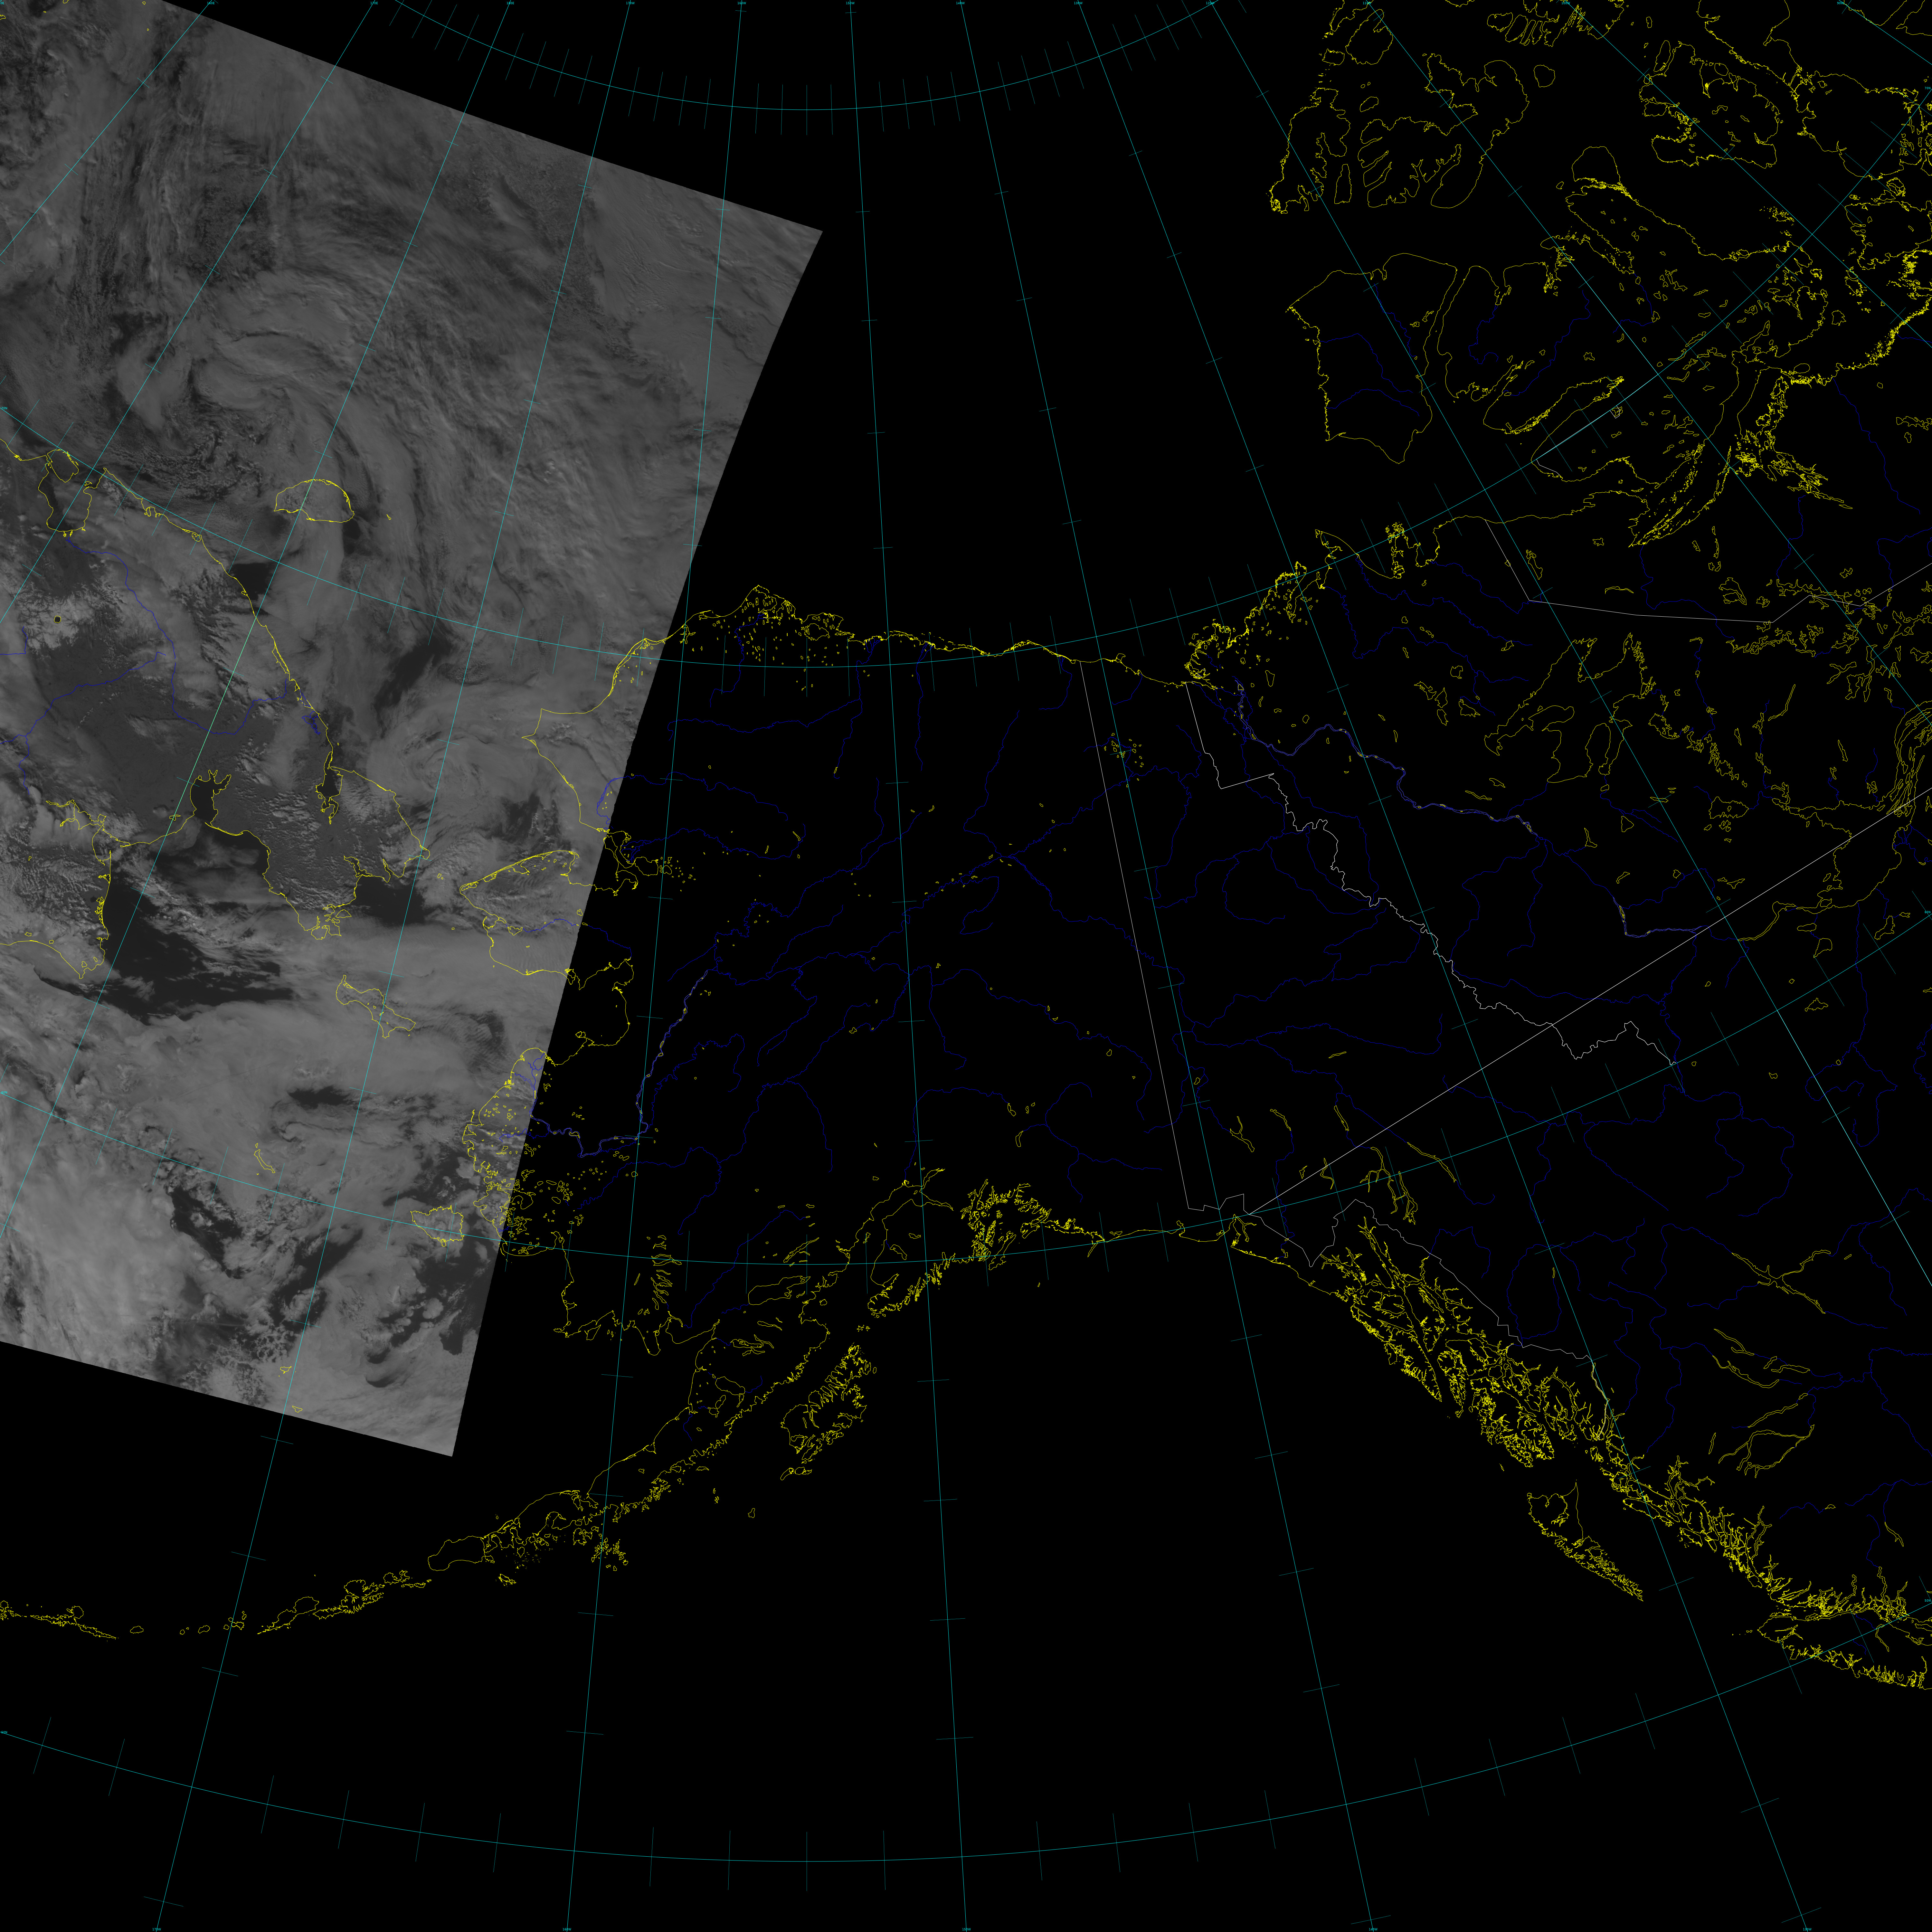1932x1932 pixels.
Task: Click the 130W longitude label on top edge
Action: (1078, 3)
